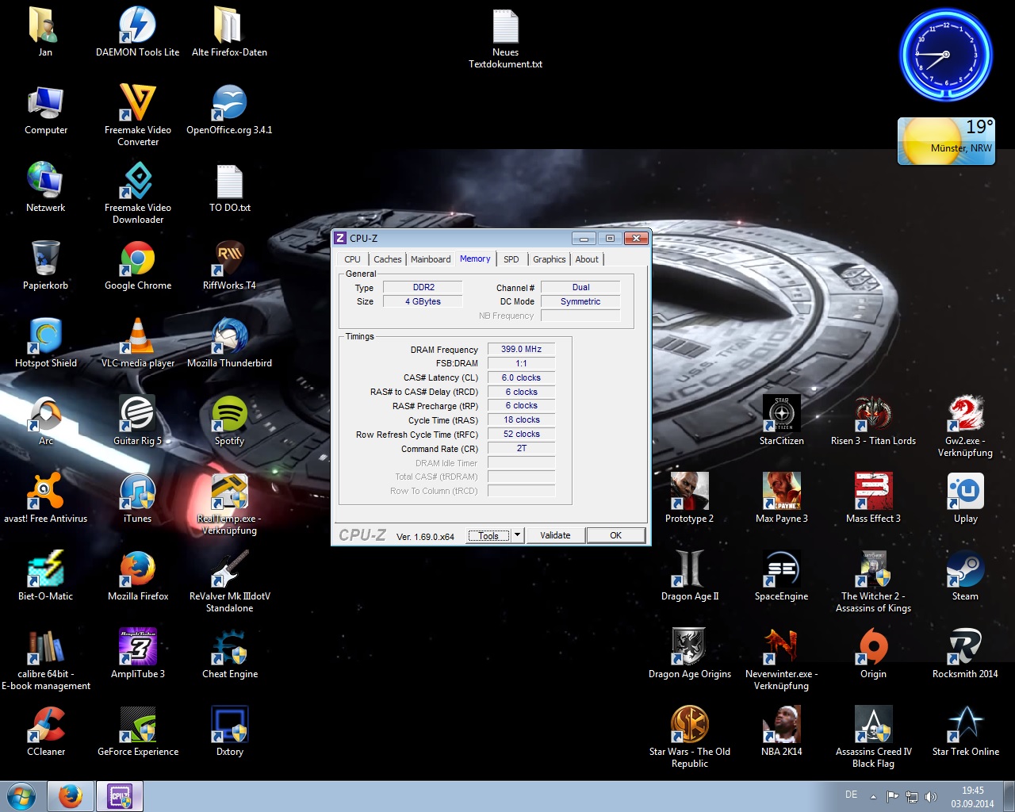
Task: Click the tRFC value 52 clocks
Action: (521, 434)
